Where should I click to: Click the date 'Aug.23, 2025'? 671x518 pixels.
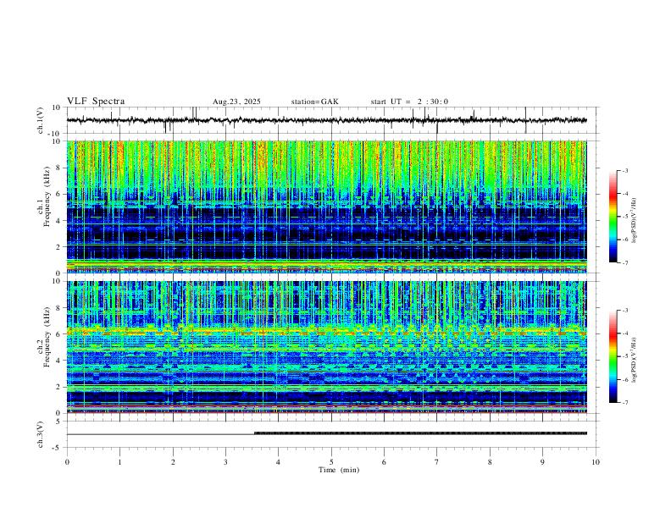click(236, 102)
